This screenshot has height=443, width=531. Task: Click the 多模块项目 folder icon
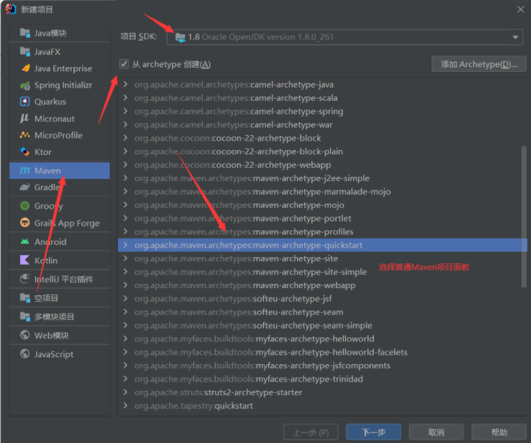tap(25, 316)
